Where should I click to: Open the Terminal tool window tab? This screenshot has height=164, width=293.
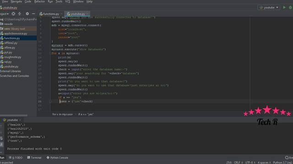[x=34, y=158]
